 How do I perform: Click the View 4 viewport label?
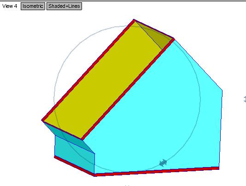pyautogui.click(x=10, y=6)
